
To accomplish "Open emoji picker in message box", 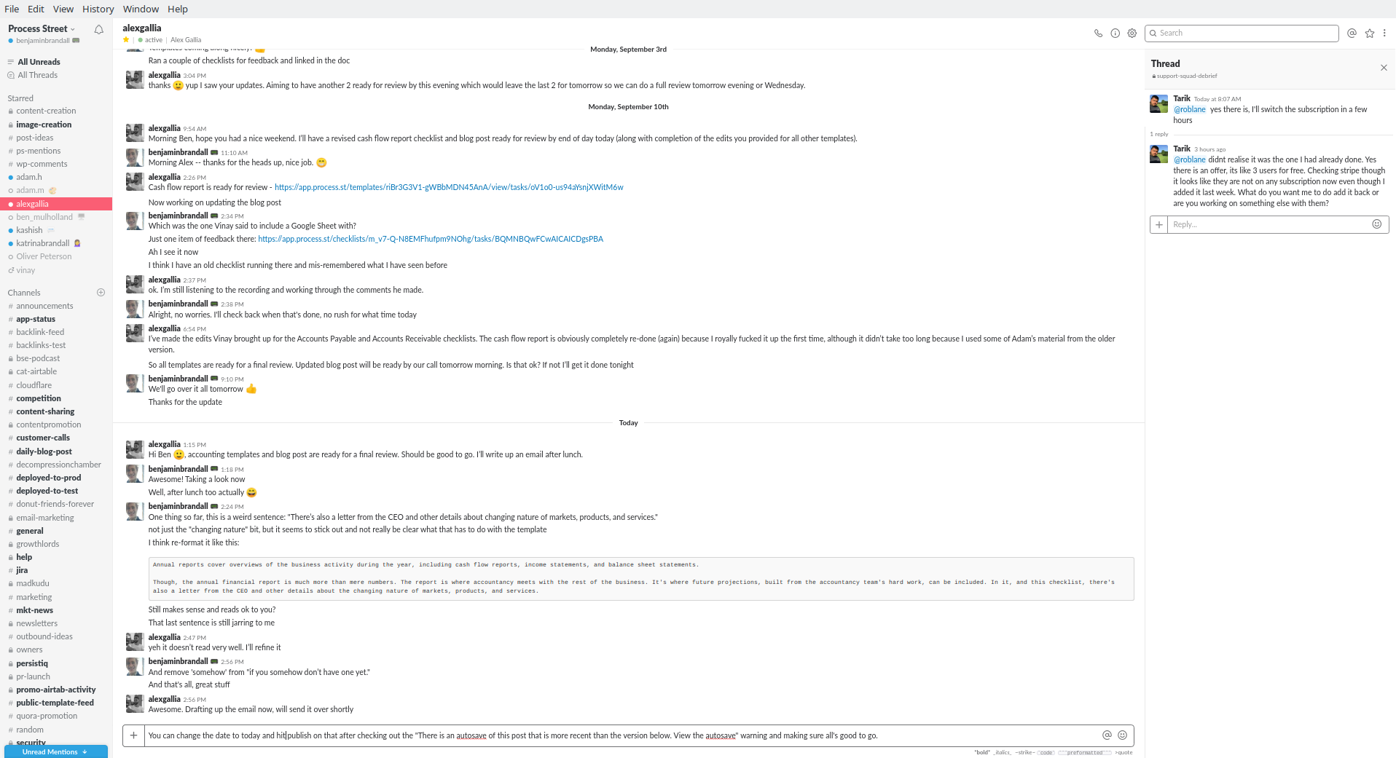I will (x=1122, y=735).
